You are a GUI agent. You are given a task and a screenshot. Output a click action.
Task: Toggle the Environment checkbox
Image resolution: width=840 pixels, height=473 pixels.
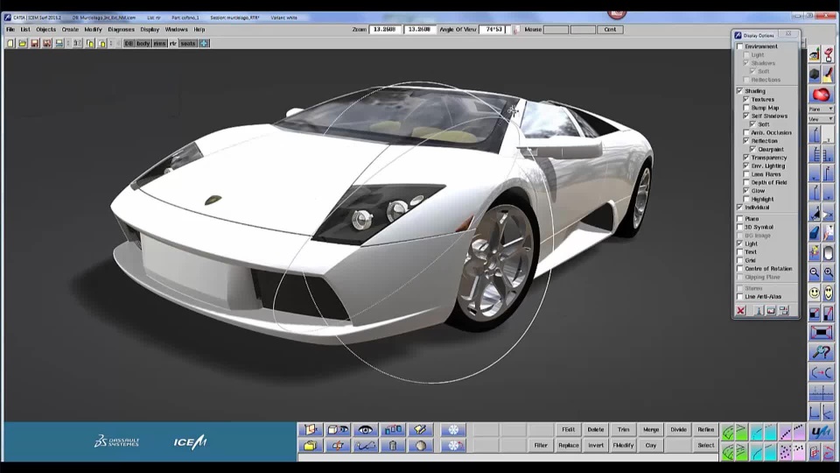740,46
